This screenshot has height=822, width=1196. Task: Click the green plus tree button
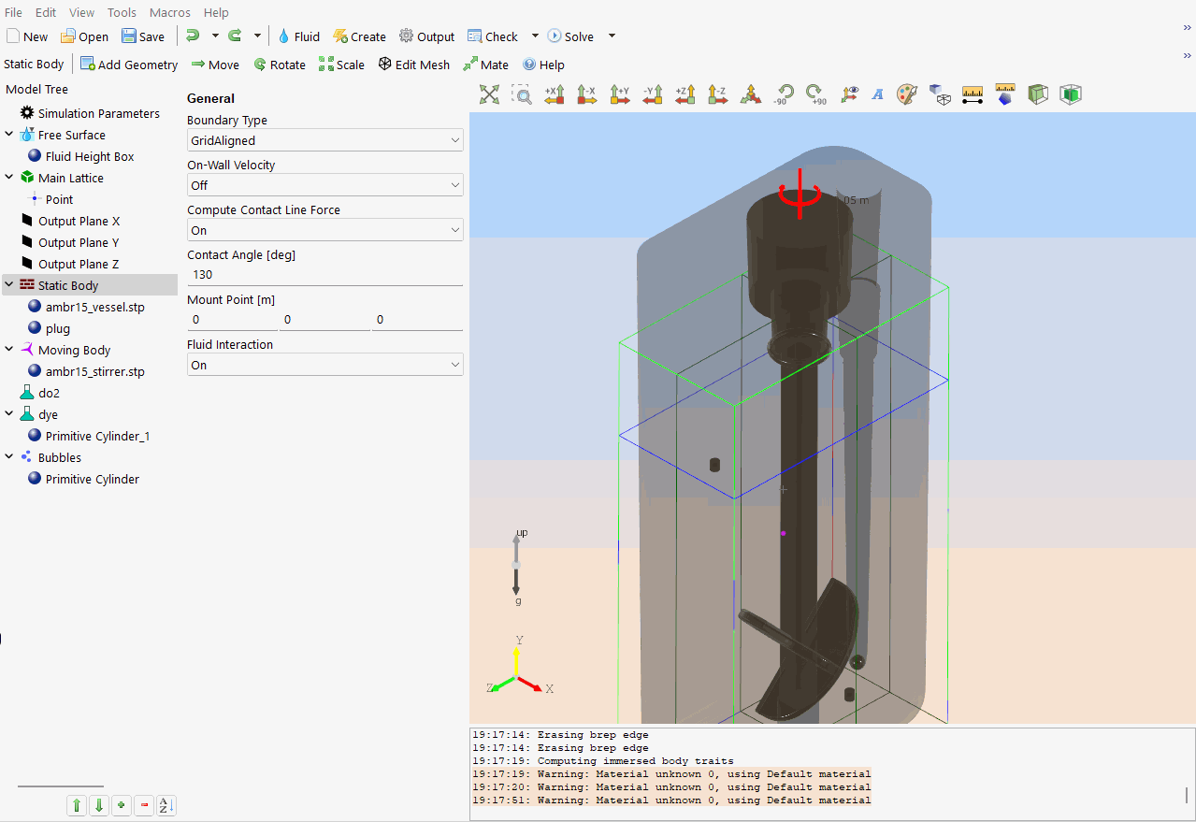coord(122,805)
